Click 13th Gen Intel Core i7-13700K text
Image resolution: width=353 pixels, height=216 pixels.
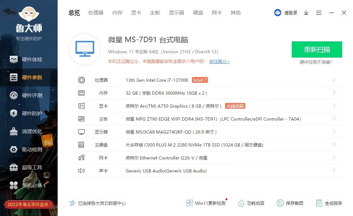[157, 80]
